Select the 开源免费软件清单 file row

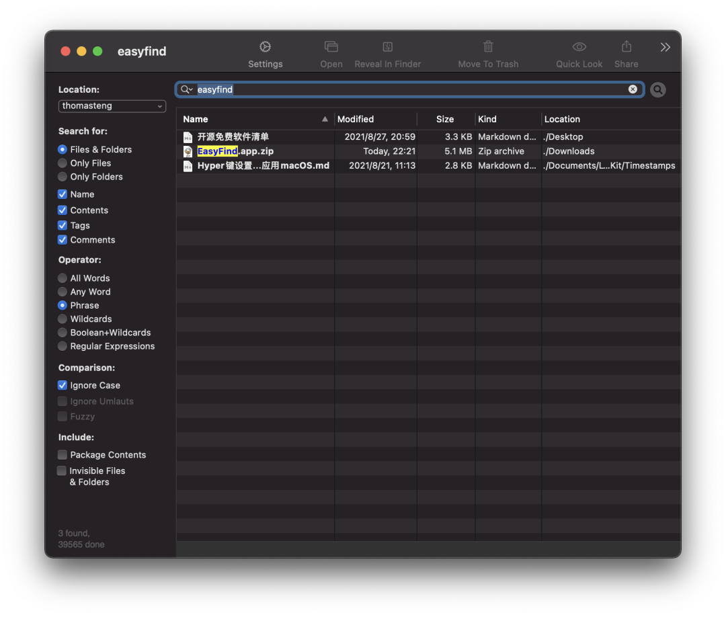pyautogui.click(x=233, y=137)
